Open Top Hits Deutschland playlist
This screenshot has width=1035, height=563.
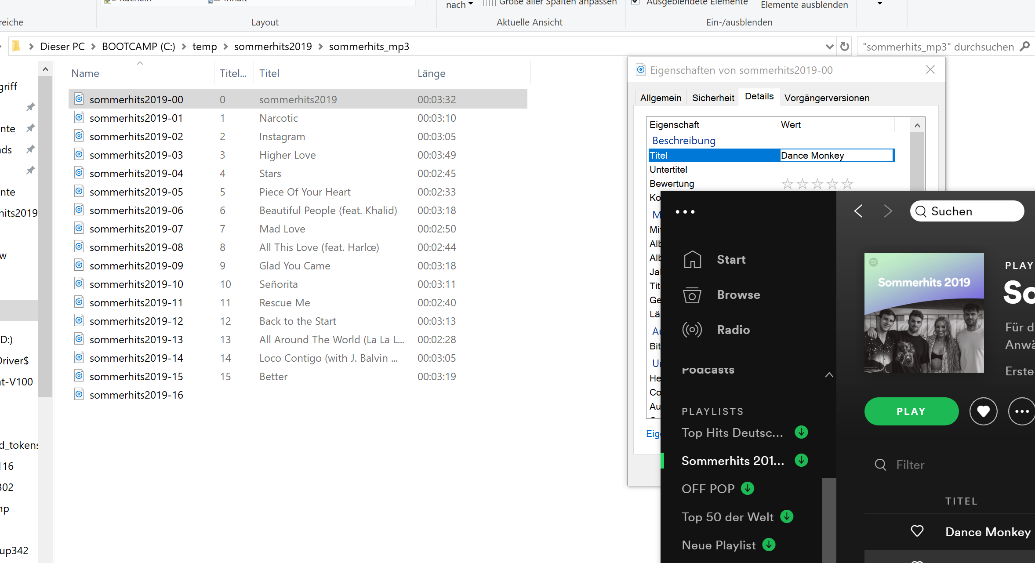pos(732,432)
